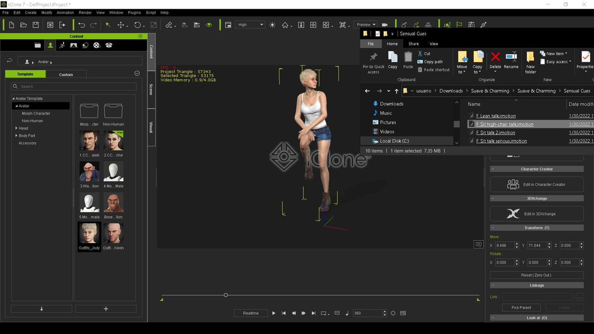Open the Animation menu
The image size is (594, 334).
click(65, 13)
